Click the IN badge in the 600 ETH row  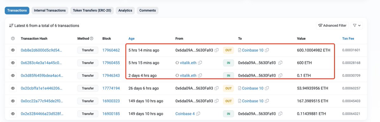pos(229,63)
